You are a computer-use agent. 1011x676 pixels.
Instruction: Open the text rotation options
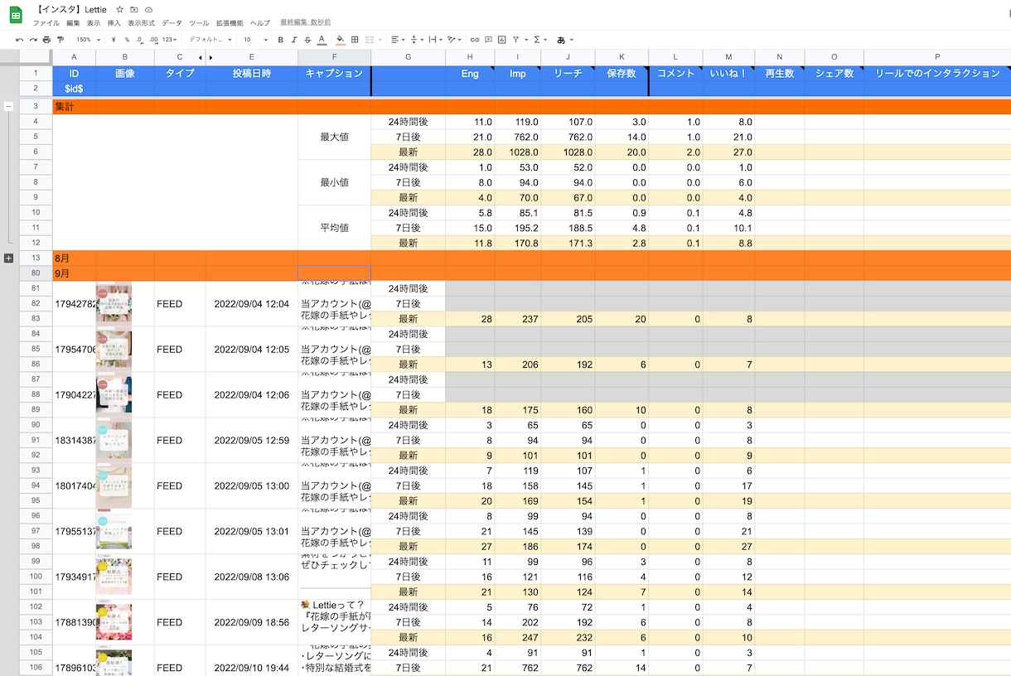coord(454,39)
